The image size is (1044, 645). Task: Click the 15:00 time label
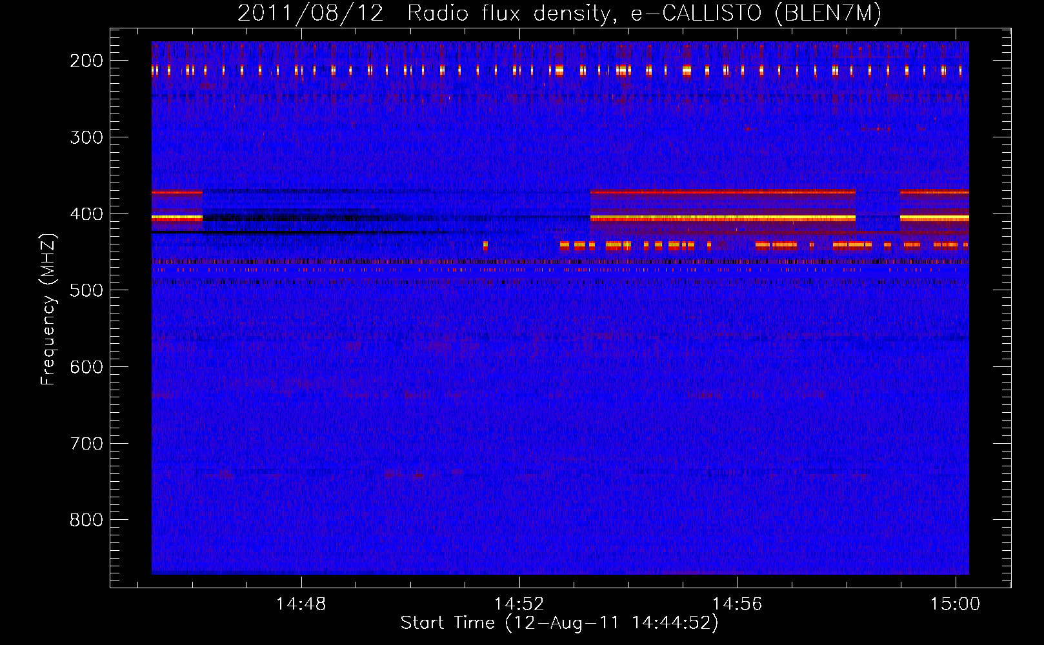click(955, 604)
